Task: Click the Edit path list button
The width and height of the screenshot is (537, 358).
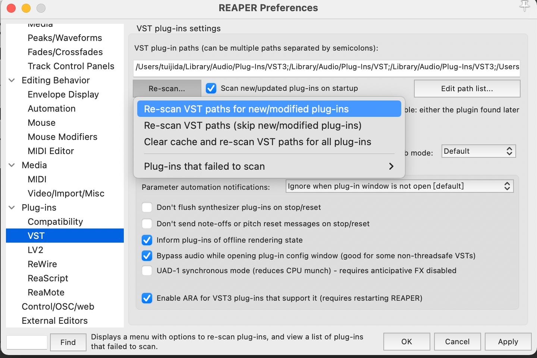Action: [467, 89]
